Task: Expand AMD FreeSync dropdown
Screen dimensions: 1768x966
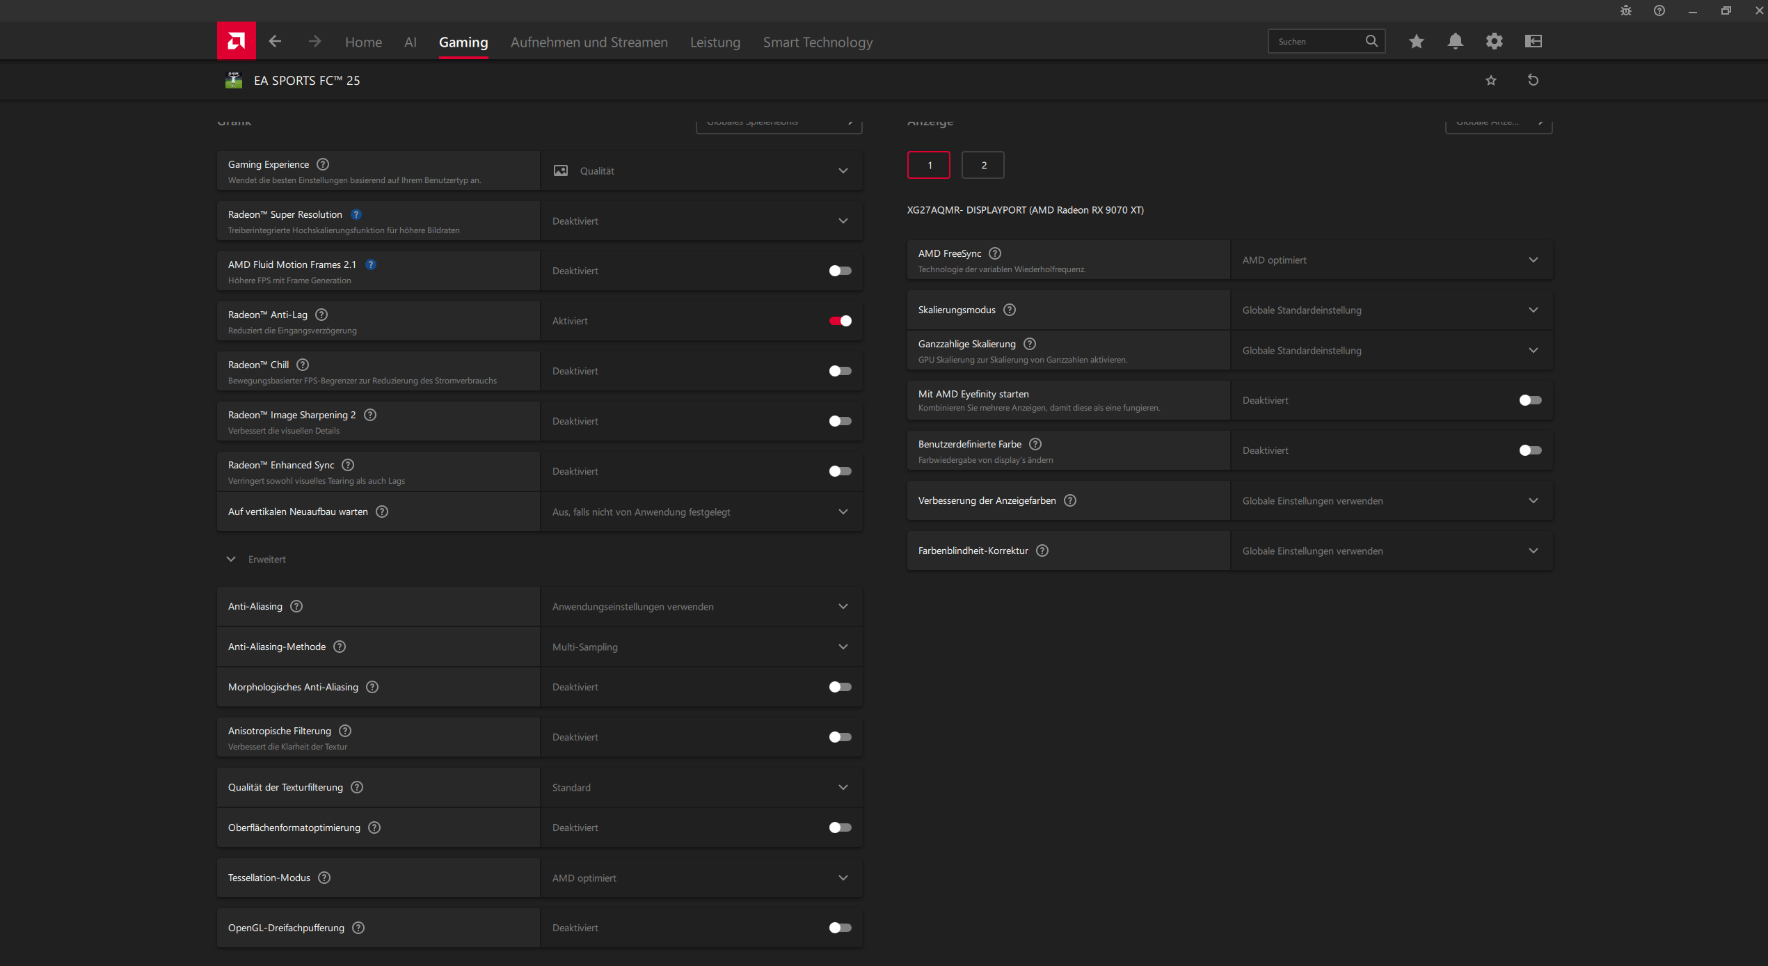Action: pos(1392,260)
